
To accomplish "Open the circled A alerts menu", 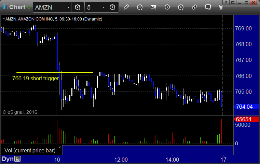I will click(181, 7).
